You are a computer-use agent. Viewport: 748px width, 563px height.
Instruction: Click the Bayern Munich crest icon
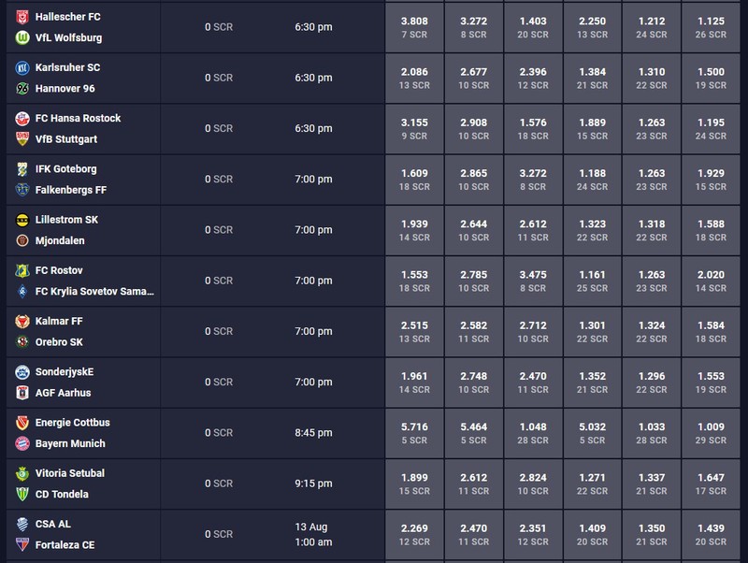22,443
